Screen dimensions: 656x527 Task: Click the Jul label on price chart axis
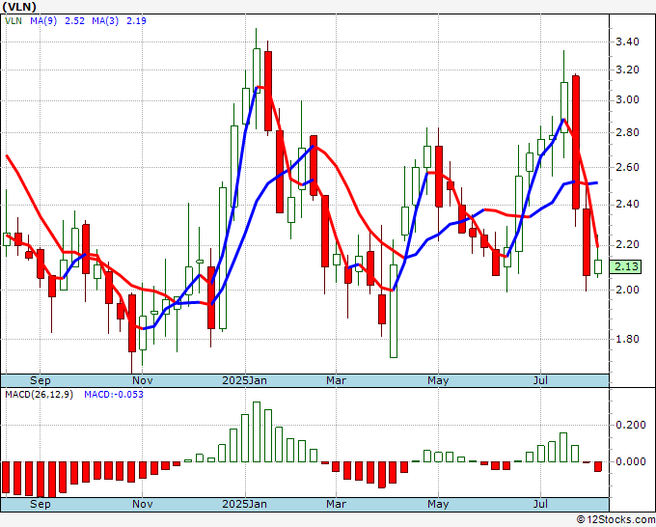pos(540,380)
